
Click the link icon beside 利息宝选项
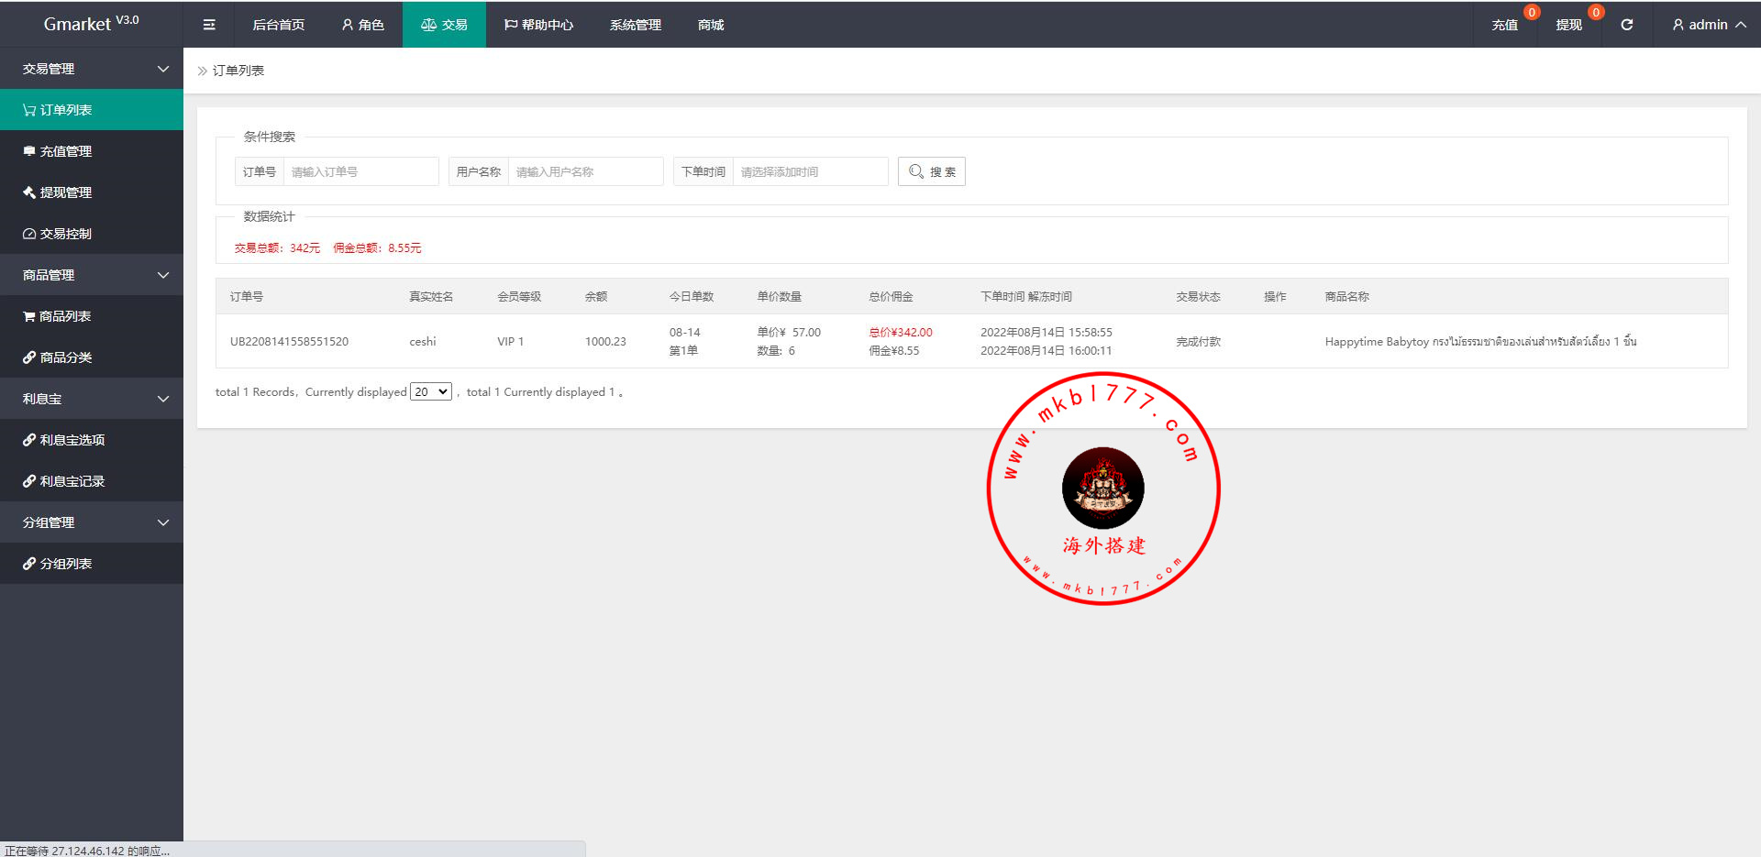pos(29,440)
